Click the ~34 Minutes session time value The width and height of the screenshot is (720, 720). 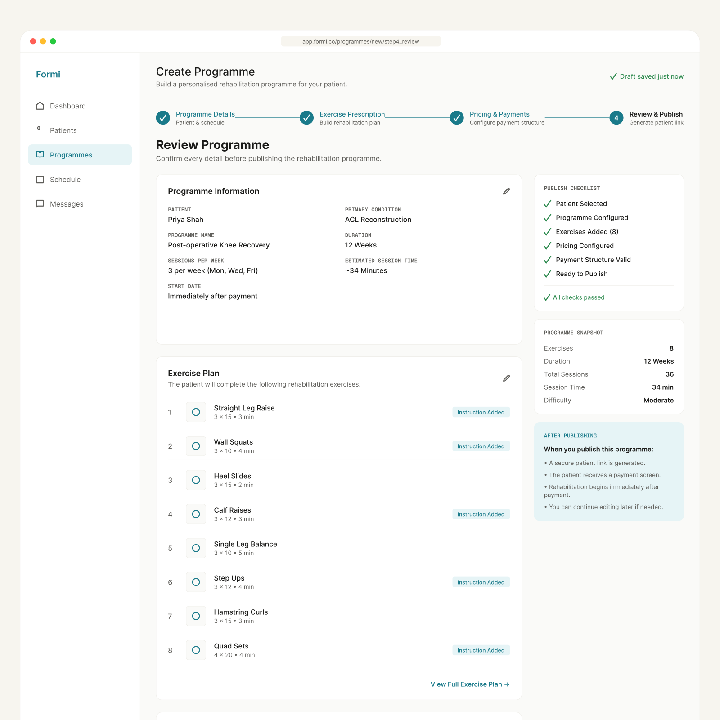366,270
